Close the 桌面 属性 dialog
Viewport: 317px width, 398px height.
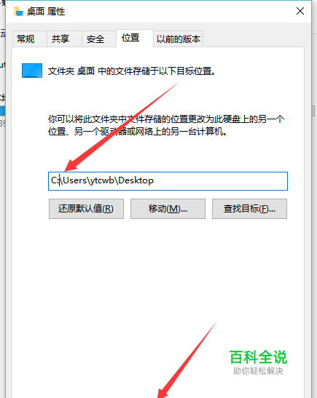click(300, 11)
